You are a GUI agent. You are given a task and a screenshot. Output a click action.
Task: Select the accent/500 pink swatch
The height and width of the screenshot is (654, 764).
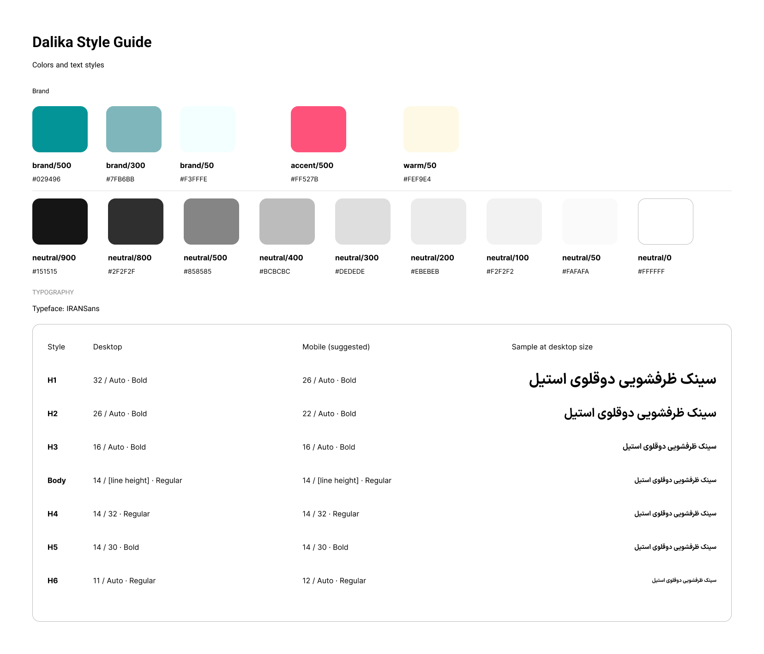319,129
